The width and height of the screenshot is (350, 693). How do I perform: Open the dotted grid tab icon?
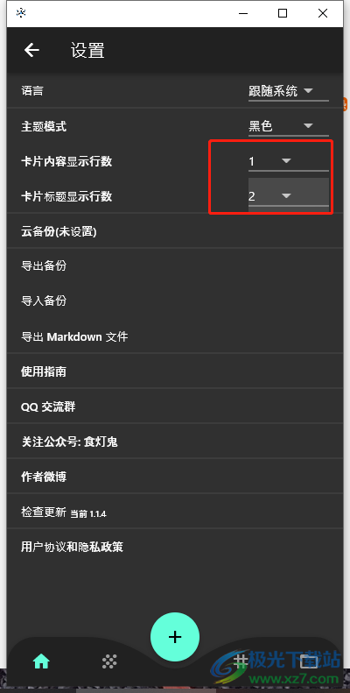(109, 661)
